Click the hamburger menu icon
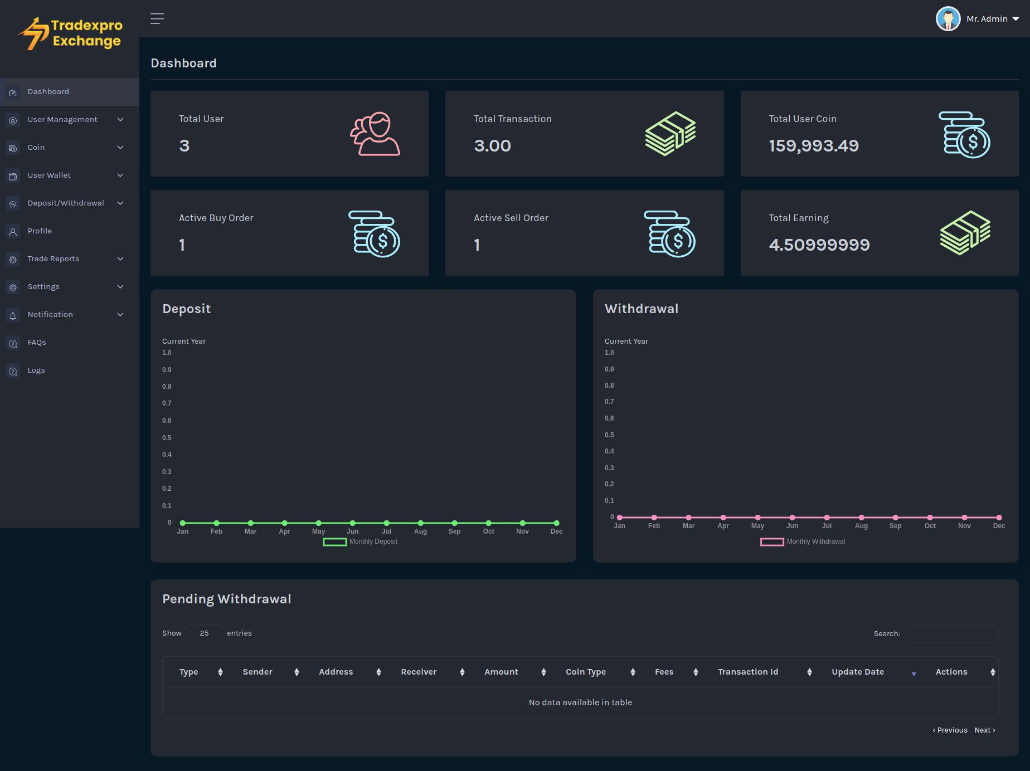 tap(157, 19)
